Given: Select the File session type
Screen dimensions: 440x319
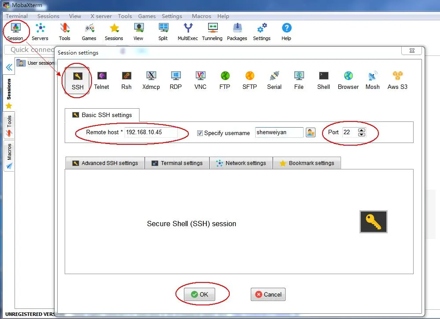Looking at the screenshot, I should [299, 81].
